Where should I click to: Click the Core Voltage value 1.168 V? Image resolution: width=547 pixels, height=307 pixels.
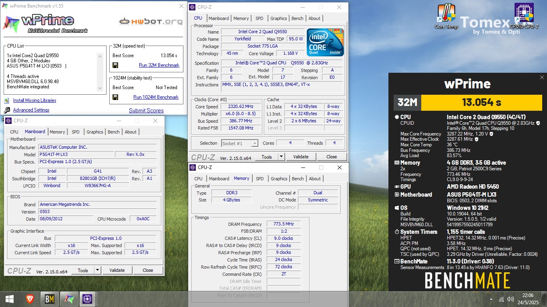coord(290,54)
